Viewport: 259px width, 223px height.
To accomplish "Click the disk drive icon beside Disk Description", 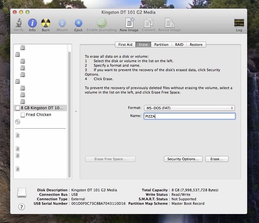I will (22, 193).
